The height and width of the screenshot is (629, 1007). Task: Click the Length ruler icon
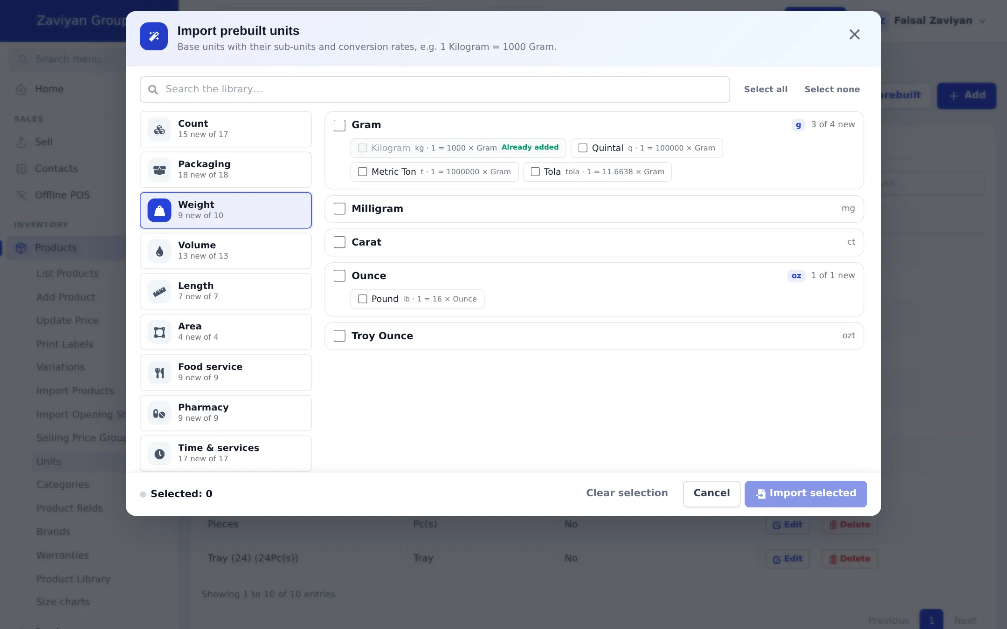tap(159, 292)
